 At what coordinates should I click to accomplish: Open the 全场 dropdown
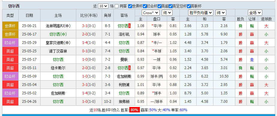(255, 13)
